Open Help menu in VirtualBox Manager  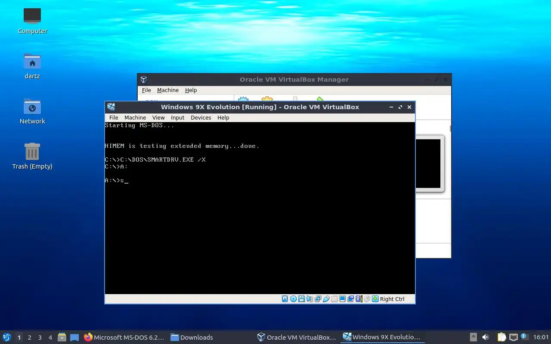tap(191, 90)
